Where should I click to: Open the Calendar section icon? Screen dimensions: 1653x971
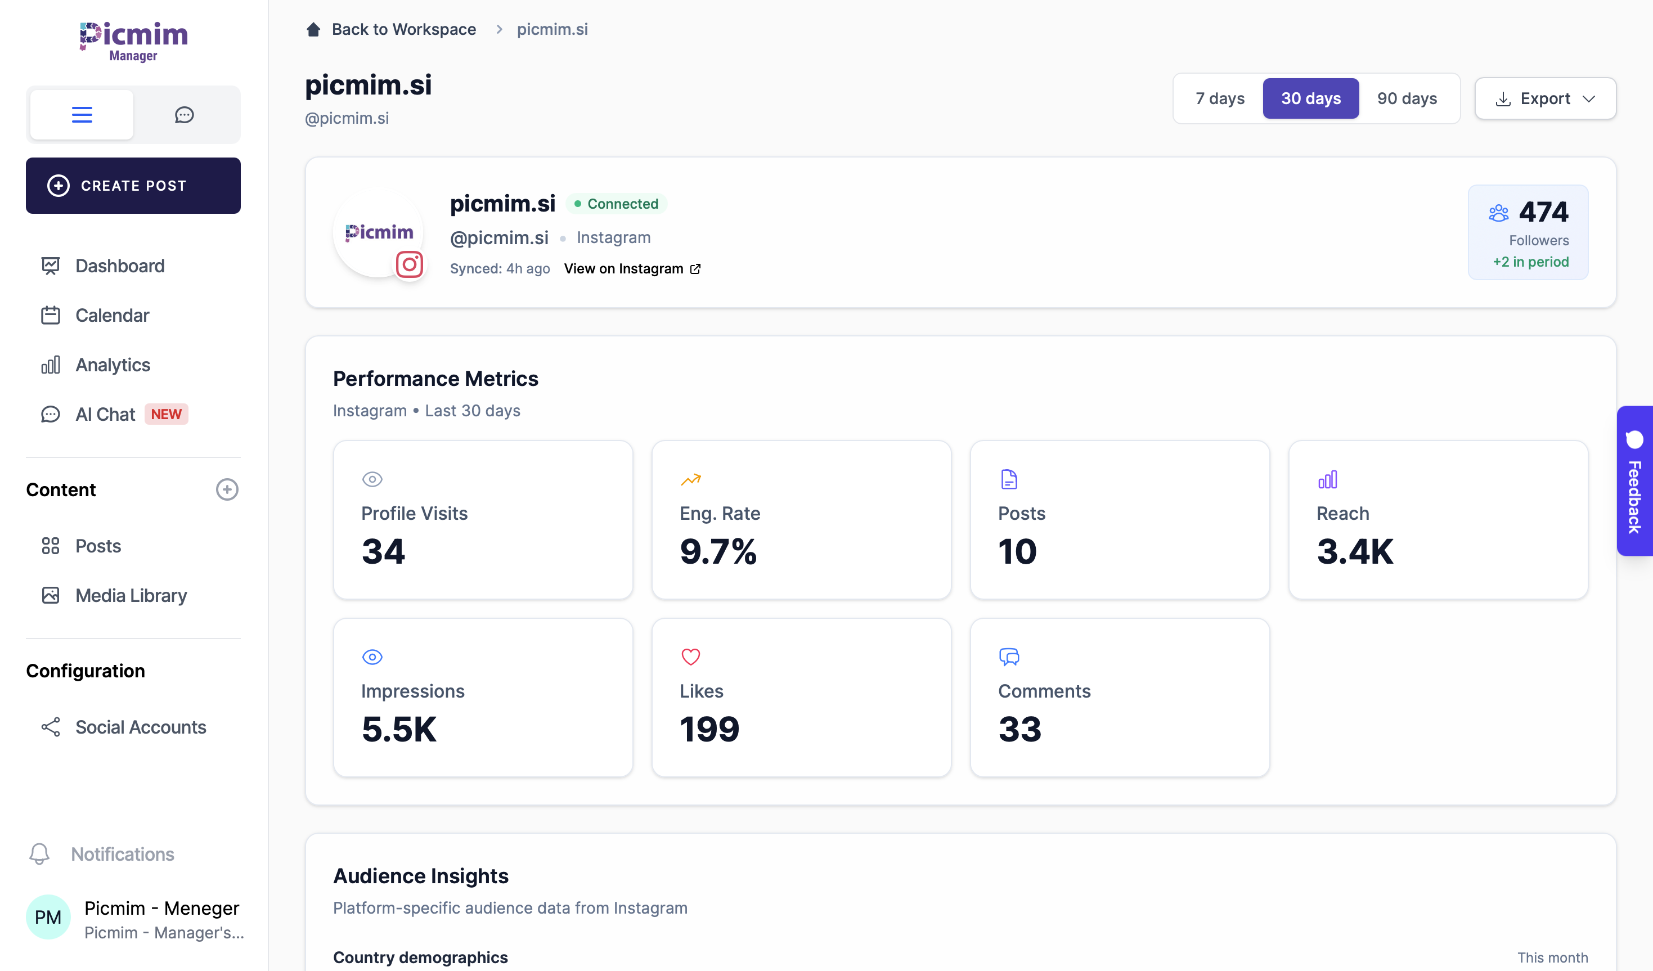tap(51, 315)
